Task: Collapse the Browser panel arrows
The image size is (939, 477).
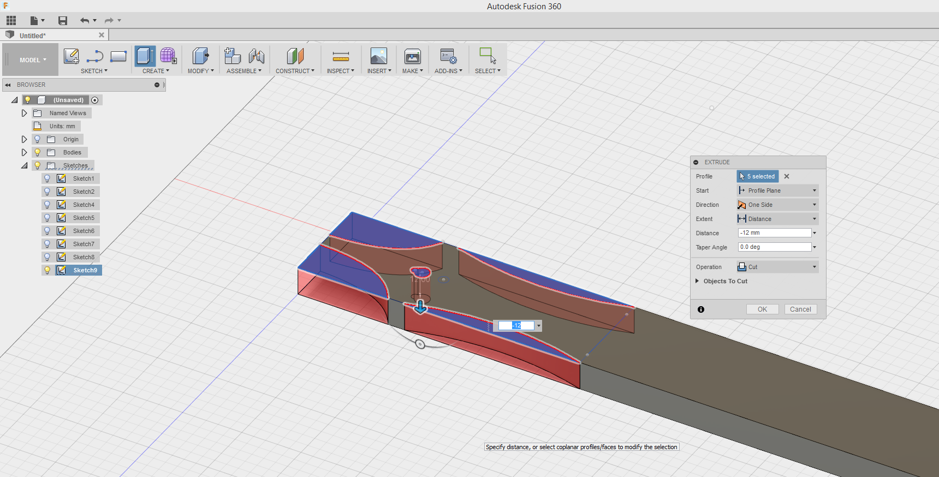Action: click(x=8, y=85)
